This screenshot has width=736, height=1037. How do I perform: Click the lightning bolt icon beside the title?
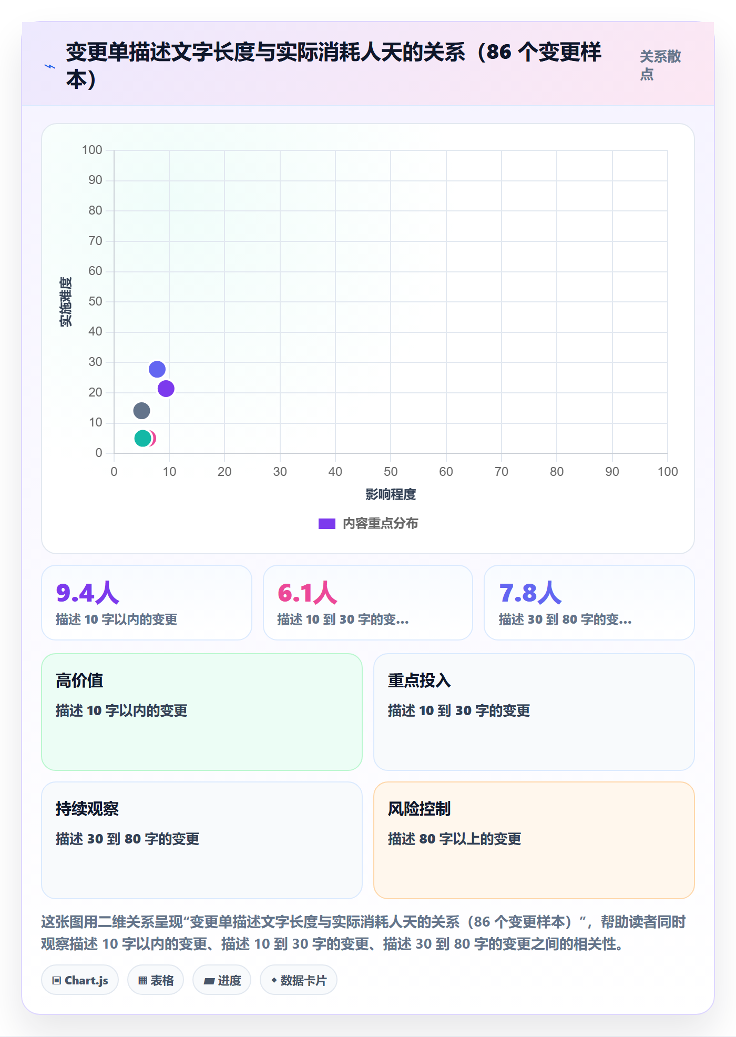tap(50, 66)
